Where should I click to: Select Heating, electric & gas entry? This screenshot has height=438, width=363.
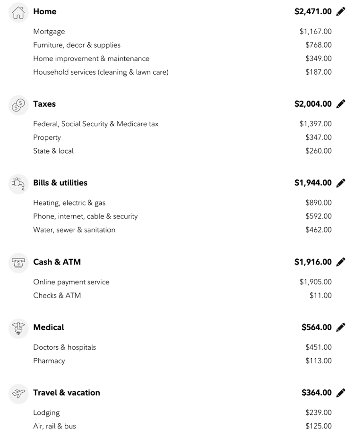182,203
